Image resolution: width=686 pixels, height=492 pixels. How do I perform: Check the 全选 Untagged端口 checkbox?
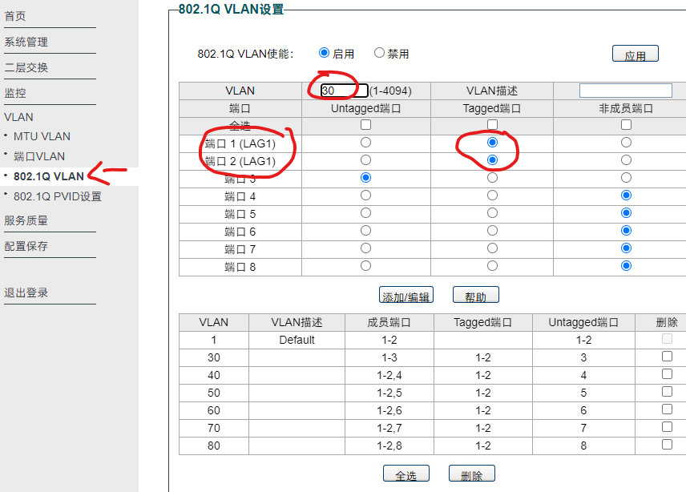[365, 124]
